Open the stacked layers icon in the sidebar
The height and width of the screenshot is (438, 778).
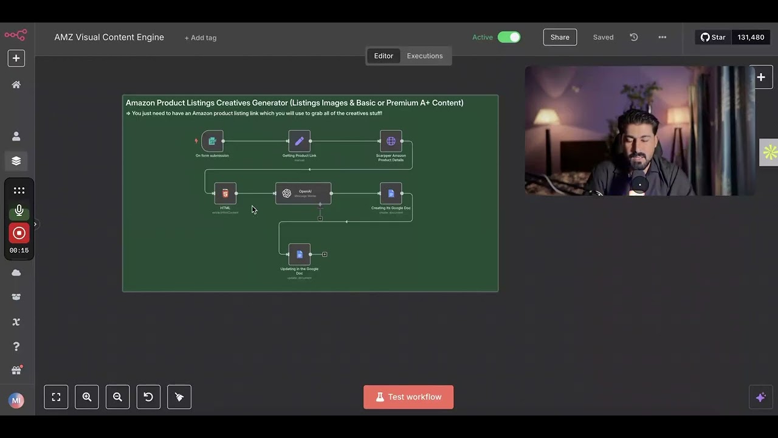[16, 161]
